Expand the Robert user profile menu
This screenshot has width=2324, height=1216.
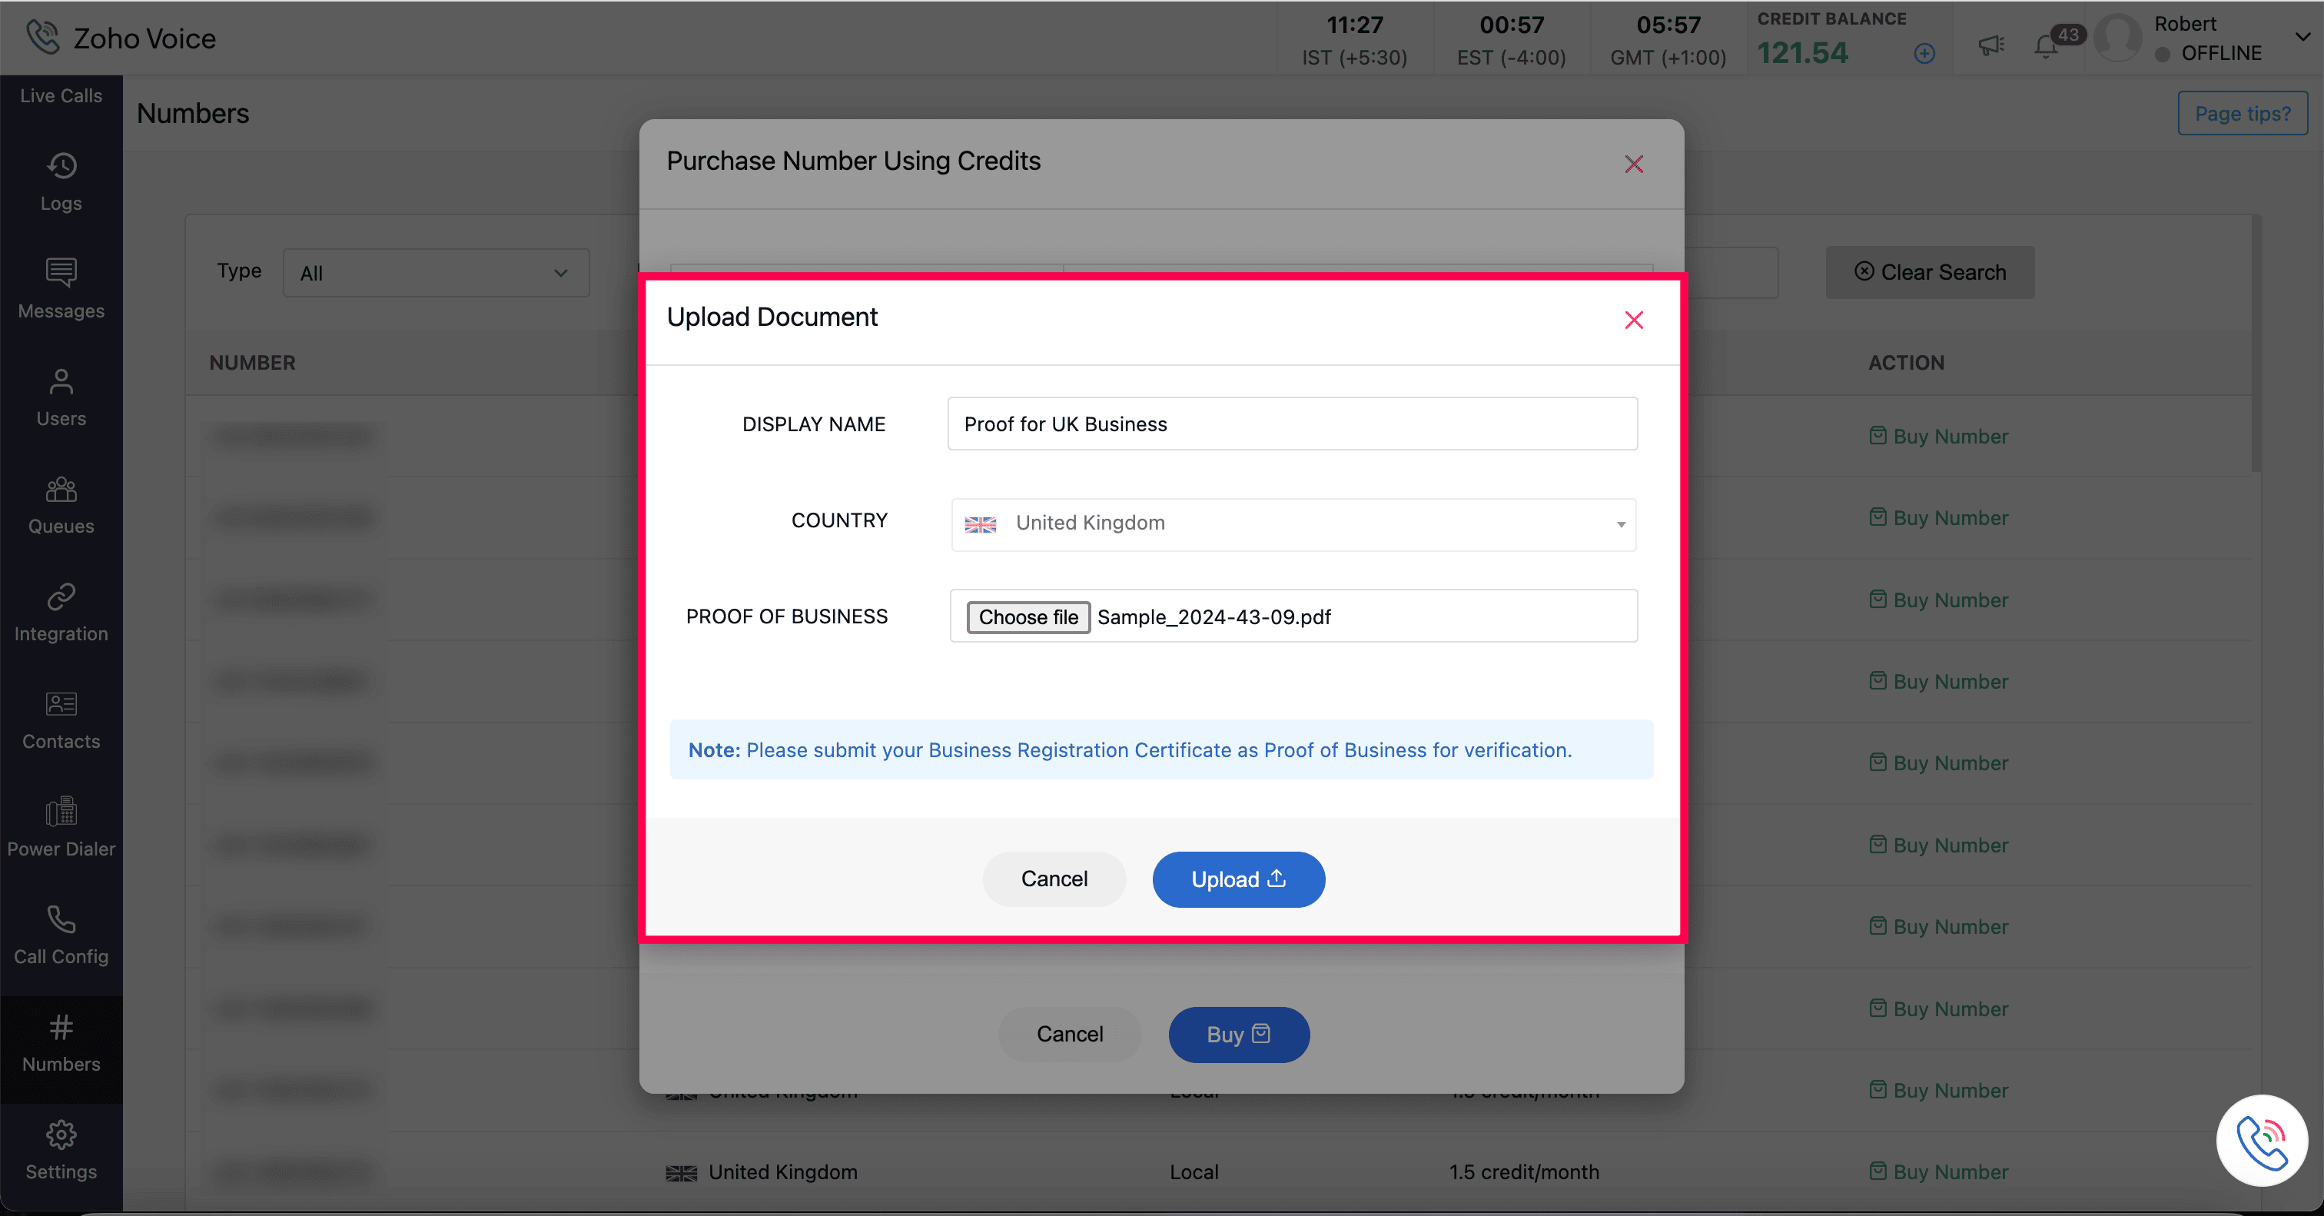pyautogui.click(x=2302, y=37)
